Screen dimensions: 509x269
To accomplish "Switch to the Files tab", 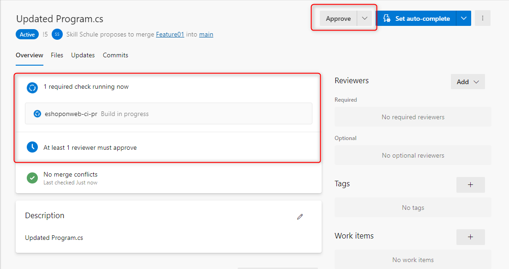I will tap(57, 55).
